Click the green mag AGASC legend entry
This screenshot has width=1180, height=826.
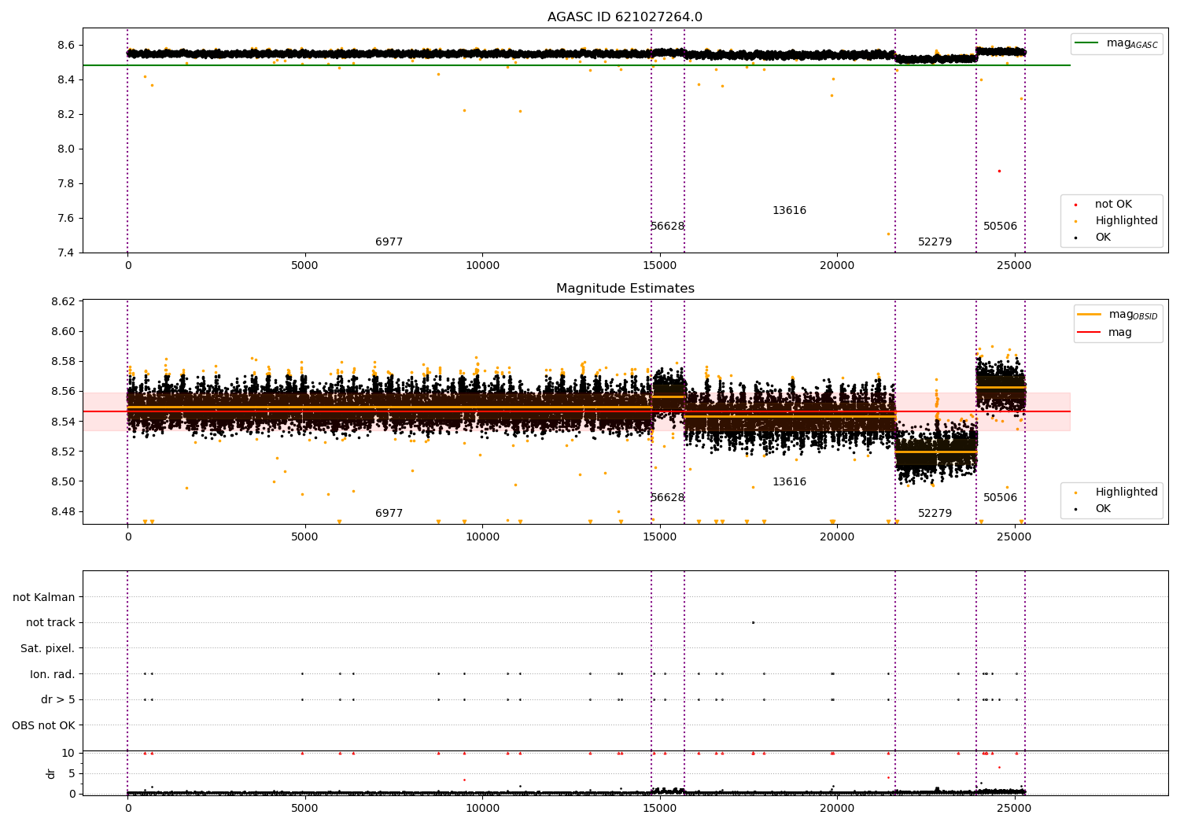(x=1116, y=43)
